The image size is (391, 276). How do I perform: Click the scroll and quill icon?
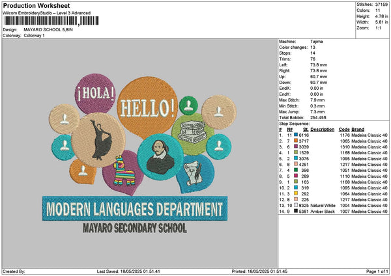click(193, 171)
